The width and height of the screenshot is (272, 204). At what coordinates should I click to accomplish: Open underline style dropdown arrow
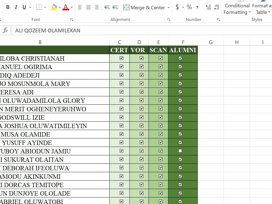(30, 7)
